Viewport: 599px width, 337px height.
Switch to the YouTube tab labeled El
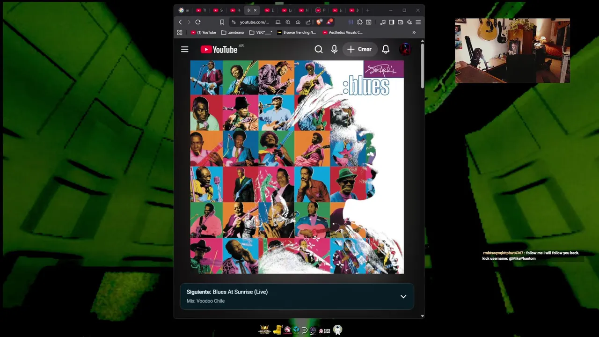pos(270,10)
